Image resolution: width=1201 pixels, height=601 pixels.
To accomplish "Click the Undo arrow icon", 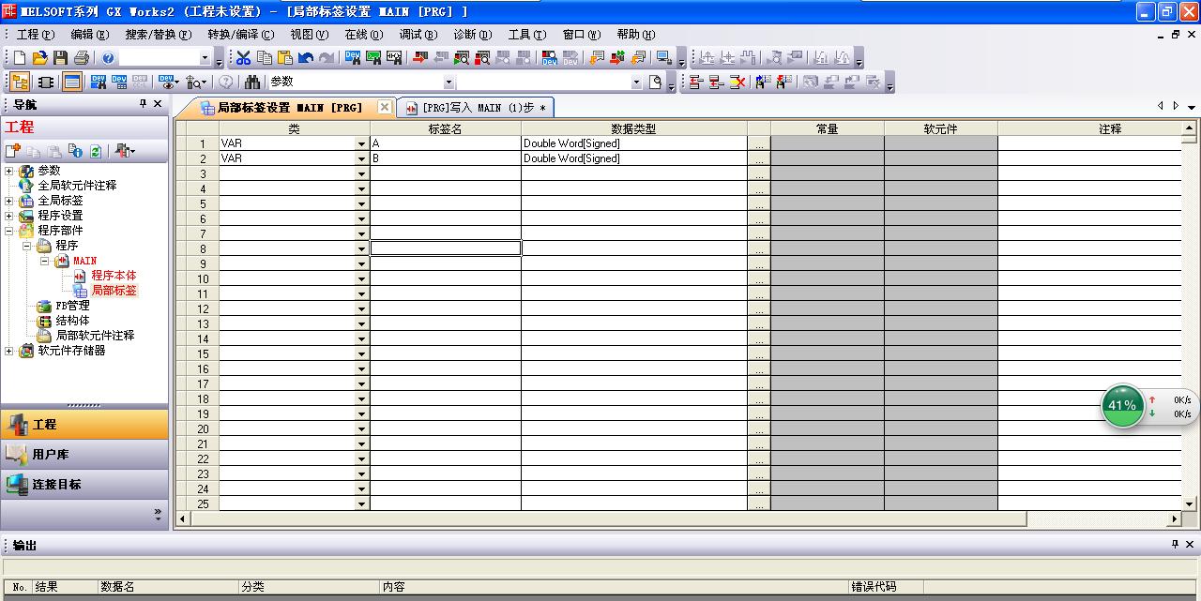I will [306, 58].
